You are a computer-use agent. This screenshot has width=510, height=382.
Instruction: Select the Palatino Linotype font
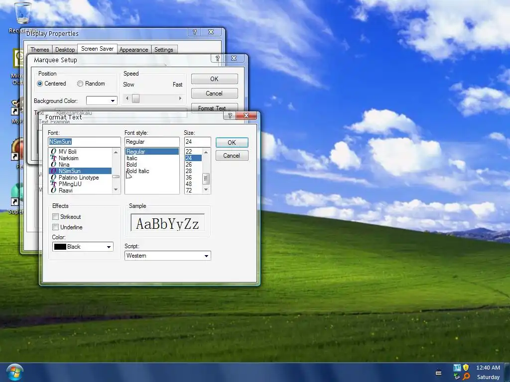pyautogui.click(x=80, y=178)
